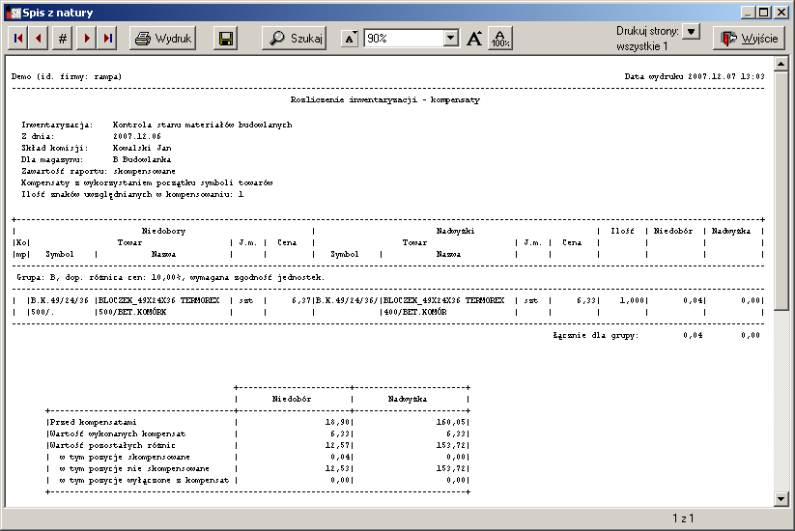The width and height of the screenshot is (795, 531).
Task: Maximize the Spis z natury window
Action: pyautogui.click(x=763, y=13)
